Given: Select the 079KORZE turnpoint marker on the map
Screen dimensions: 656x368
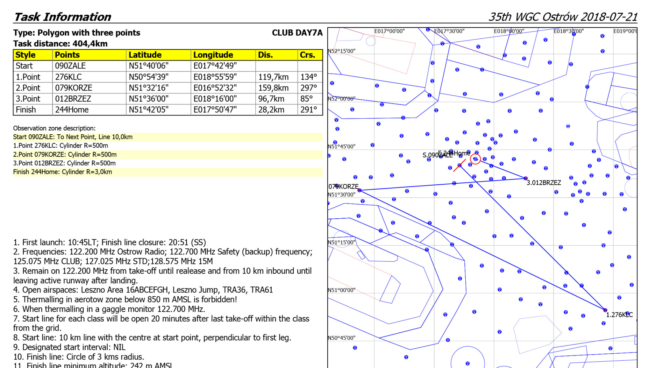Looking at the screenshot, I should (x=359, y=190).
